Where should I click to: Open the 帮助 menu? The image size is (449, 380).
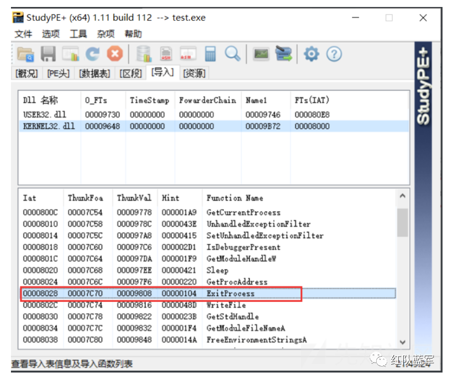coord(133,34)
